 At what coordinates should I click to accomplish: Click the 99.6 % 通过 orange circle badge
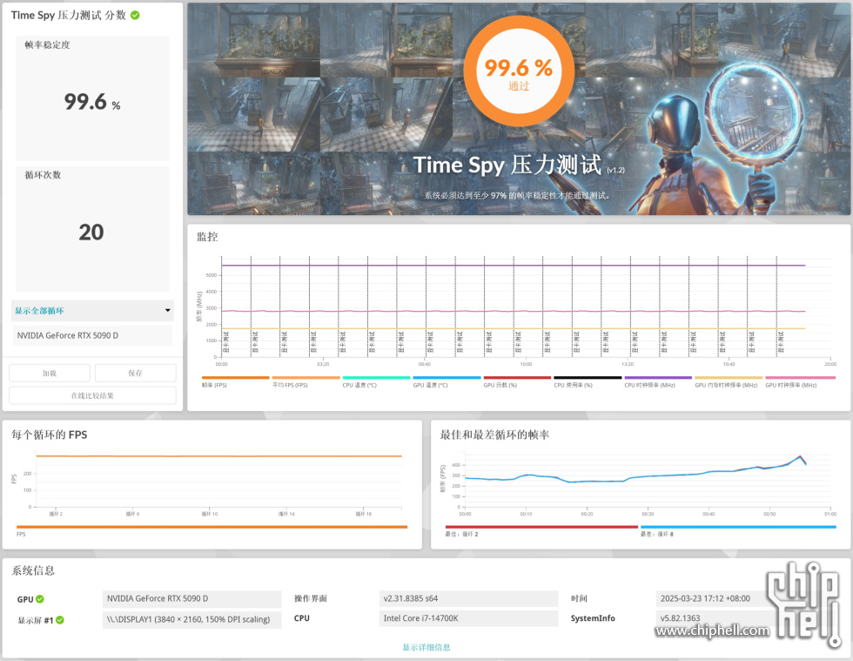[519, 71]
